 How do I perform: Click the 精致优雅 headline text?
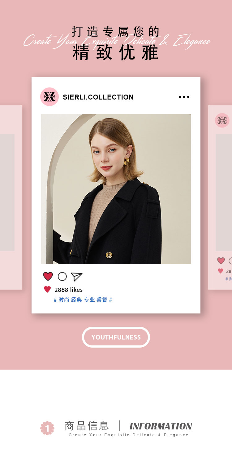[x=116, y=53]
